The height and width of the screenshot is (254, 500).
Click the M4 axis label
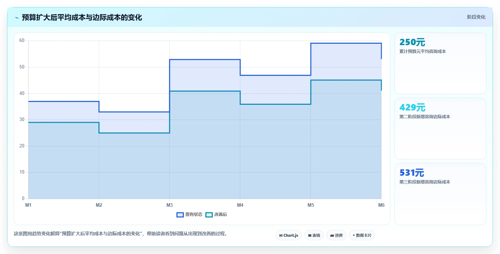click(240, 205)
